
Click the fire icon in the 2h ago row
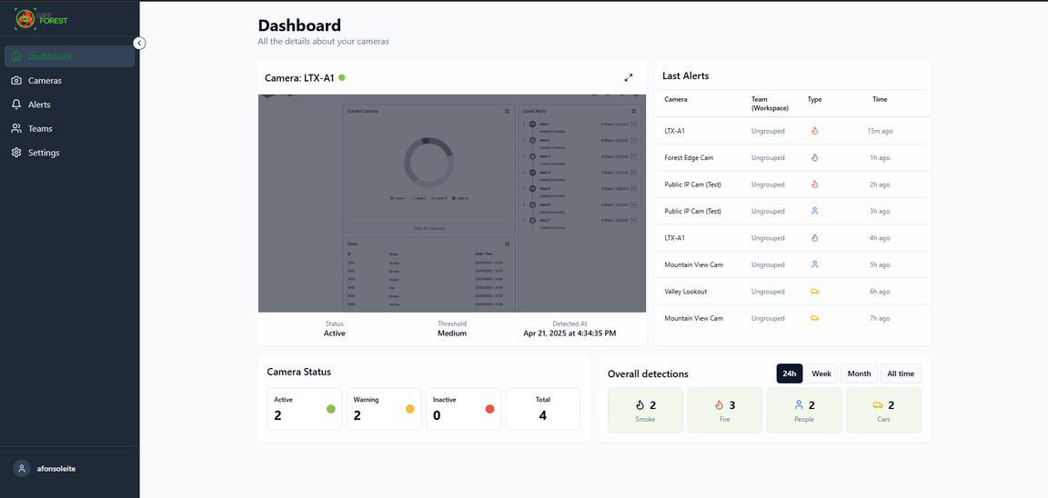pyautogui.click(x=814, y=184)
